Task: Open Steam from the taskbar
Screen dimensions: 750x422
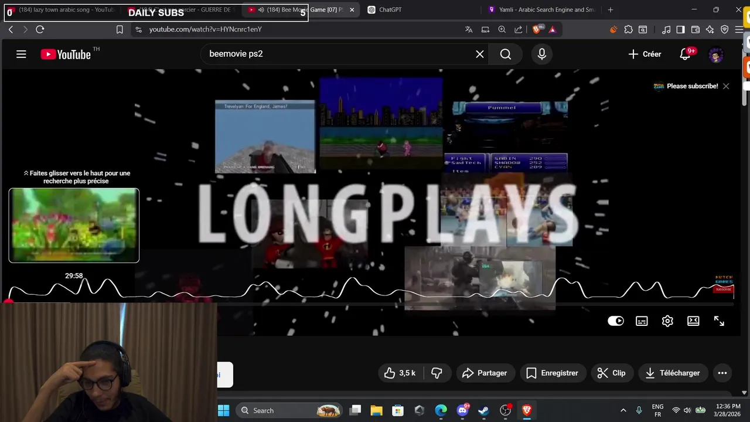Action: (483, 410)
